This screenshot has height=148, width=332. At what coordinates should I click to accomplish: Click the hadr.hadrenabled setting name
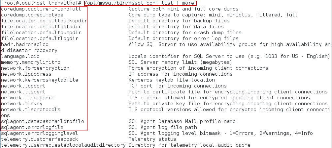tap(25, 44)
